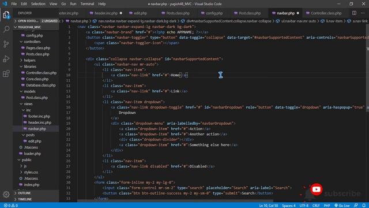Image resolution: width=369 pixels, height=208 pixels.
Task: Open Pages.class.php in the explorer
Action: pyautogui.click(x=38, y=48)
